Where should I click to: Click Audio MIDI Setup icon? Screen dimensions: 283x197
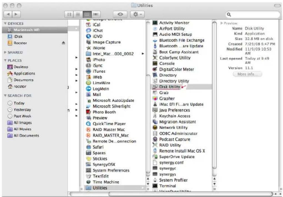(155, 34)
